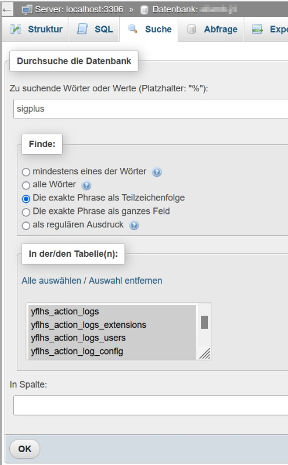Click the back arrow icon in breadcrumb bar
288x465 pixels.
click(x=7, y=10)
